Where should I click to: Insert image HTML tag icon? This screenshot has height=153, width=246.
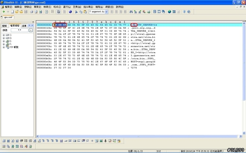pos(101,141)
